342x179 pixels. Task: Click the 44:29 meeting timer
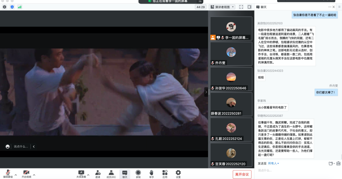click(x=200, y=7)
